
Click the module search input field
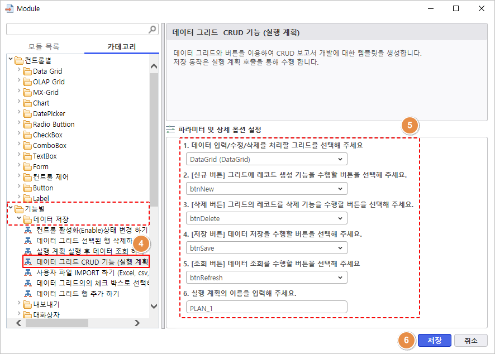(x=77, y=30)
